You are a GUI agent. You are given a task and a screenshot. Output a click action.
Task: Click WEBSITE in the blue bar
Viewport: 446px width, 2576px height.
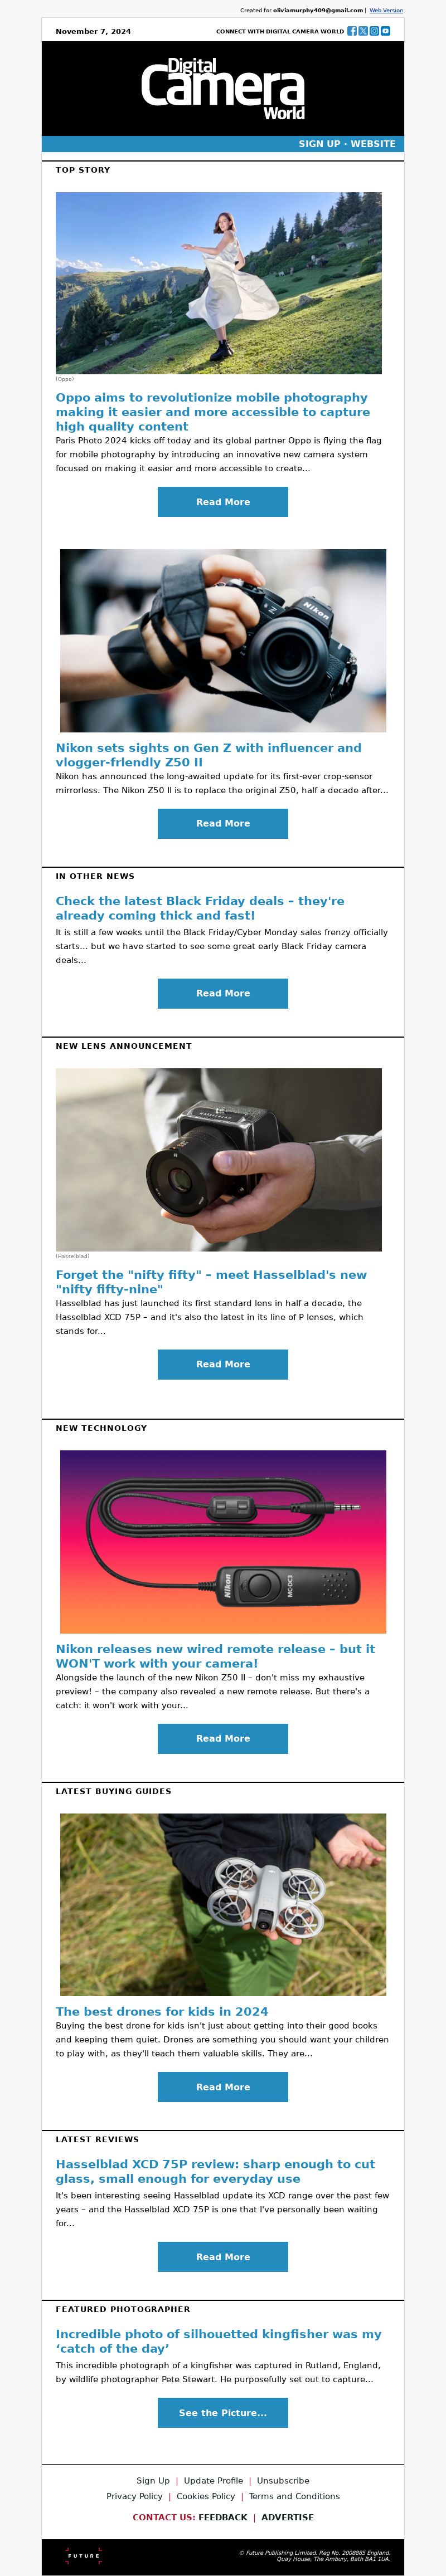point(373,144)
